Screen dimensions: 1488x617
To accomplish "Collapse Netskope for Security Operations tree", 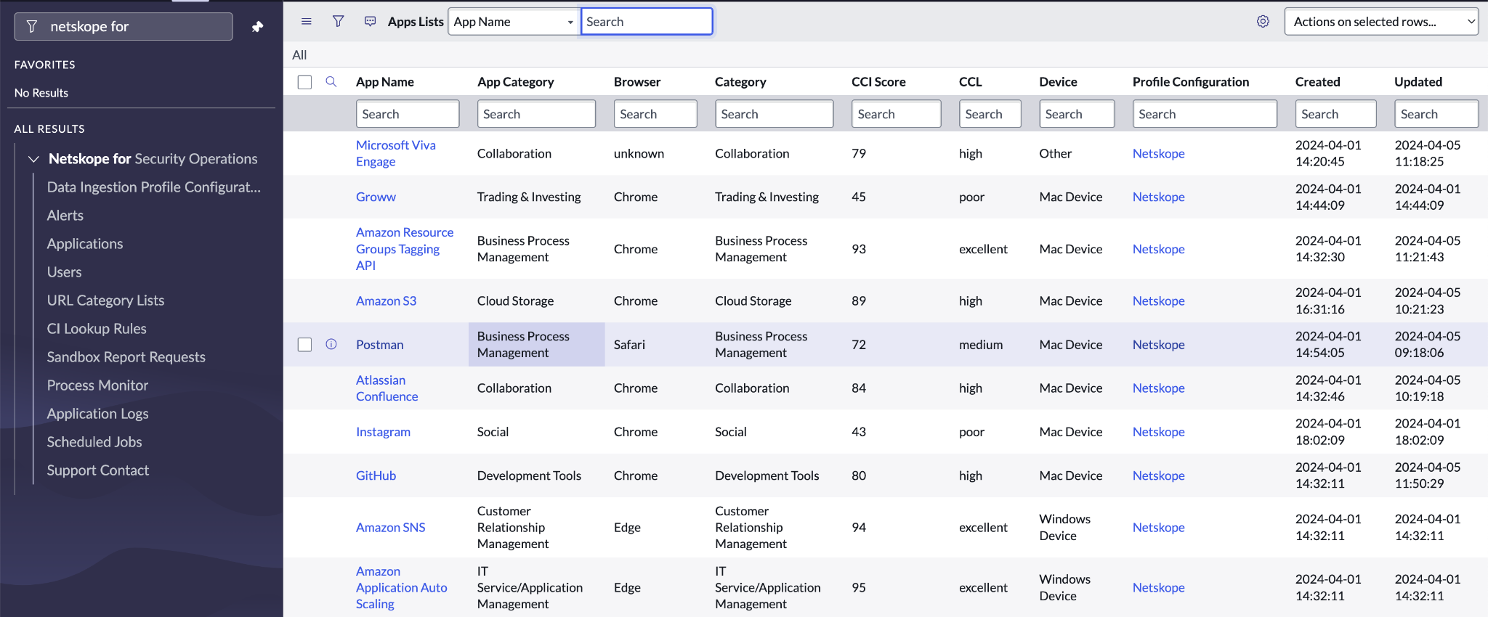I will pos(33,159).
